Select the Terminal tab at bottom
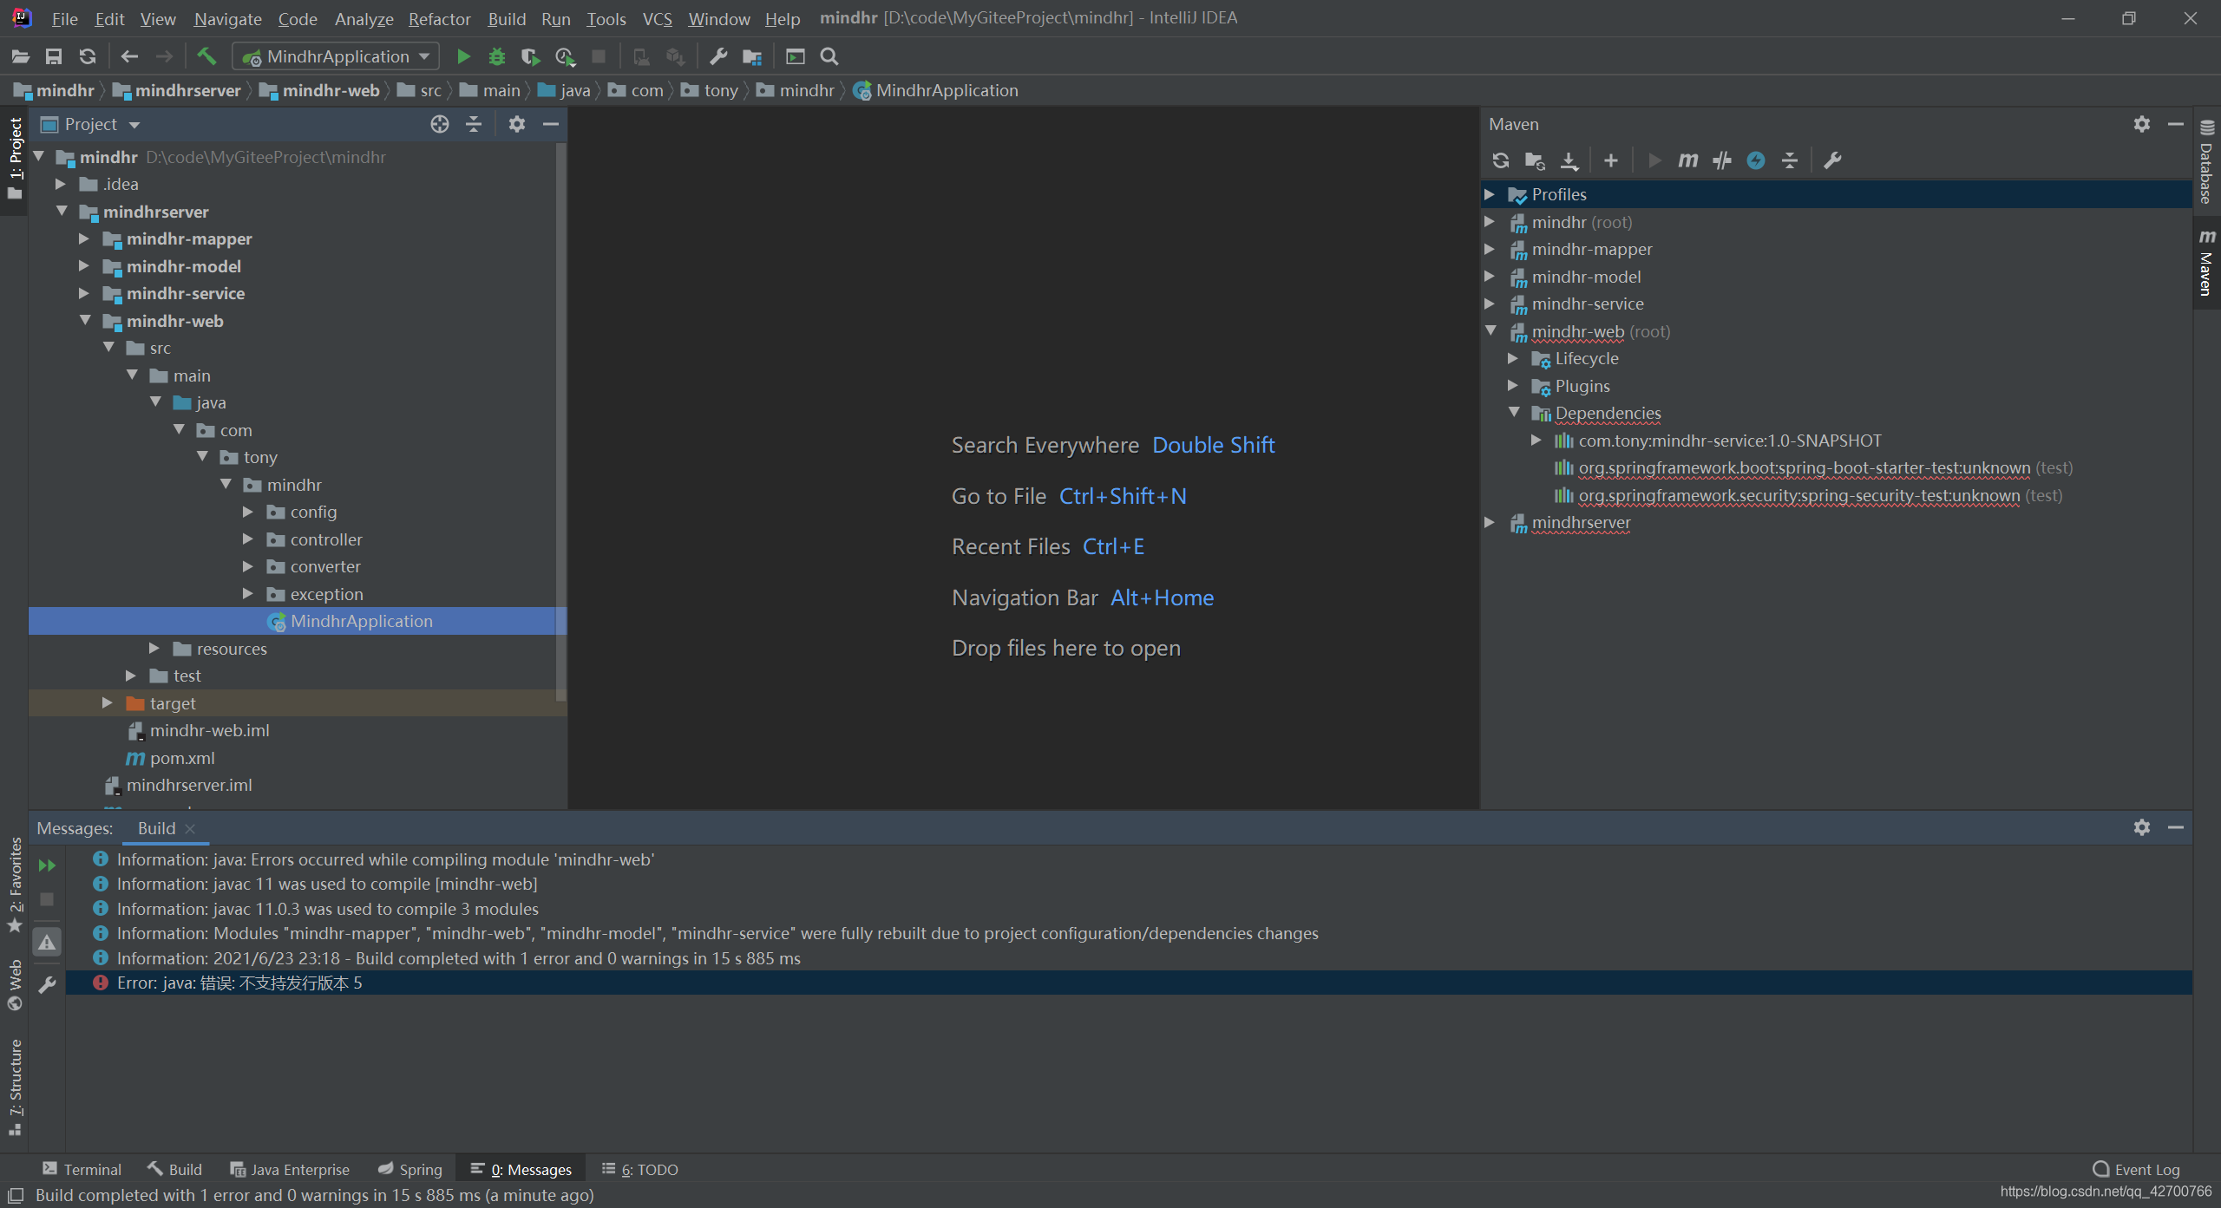The height and width of the screenshot is (1208, 2221). [x=82, y=1169]
